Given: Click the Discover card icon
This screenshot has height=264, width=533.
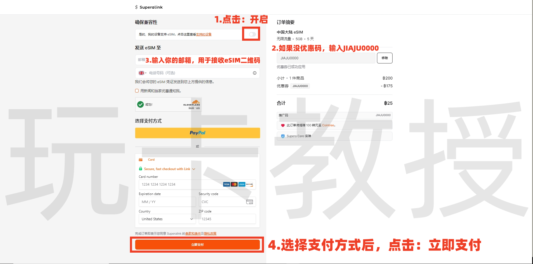Looking at the screenshot, I should pyautogui.click(x=249, y=184).
